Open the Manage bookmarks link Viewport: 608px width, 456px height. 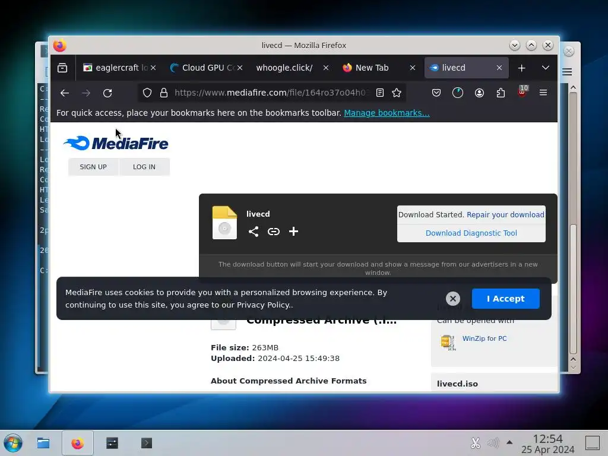point(387,113)
